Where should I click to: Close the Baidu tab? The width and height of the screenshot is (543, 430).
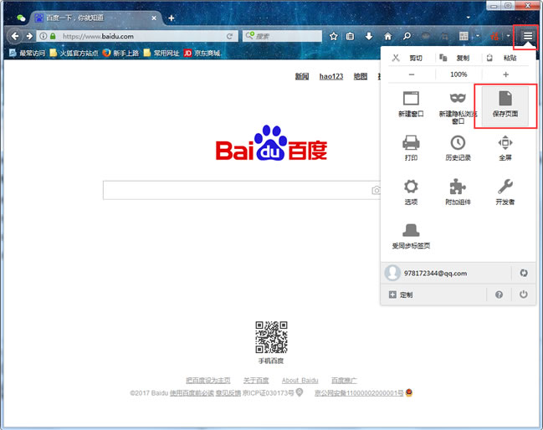154,18
